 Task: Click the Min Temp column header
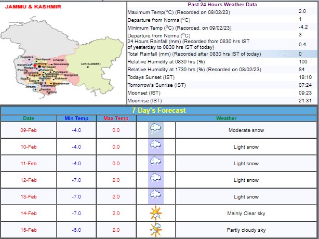pyautogui.click(x=76, y=118)
